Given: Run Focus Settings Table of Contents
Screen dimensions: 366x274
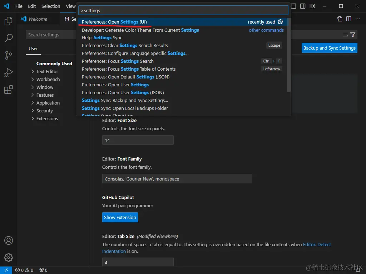Looking at the screenshot, I should [182, 69].
